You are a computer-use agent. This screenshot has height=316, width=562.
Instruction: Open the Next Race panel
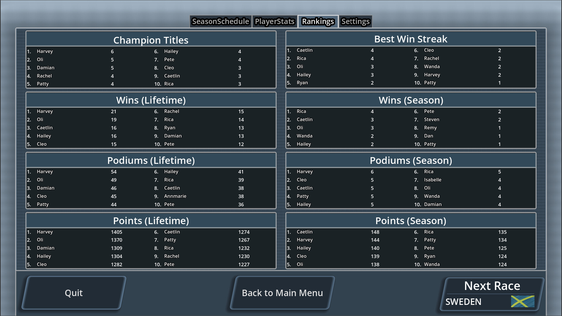point(491,286)
